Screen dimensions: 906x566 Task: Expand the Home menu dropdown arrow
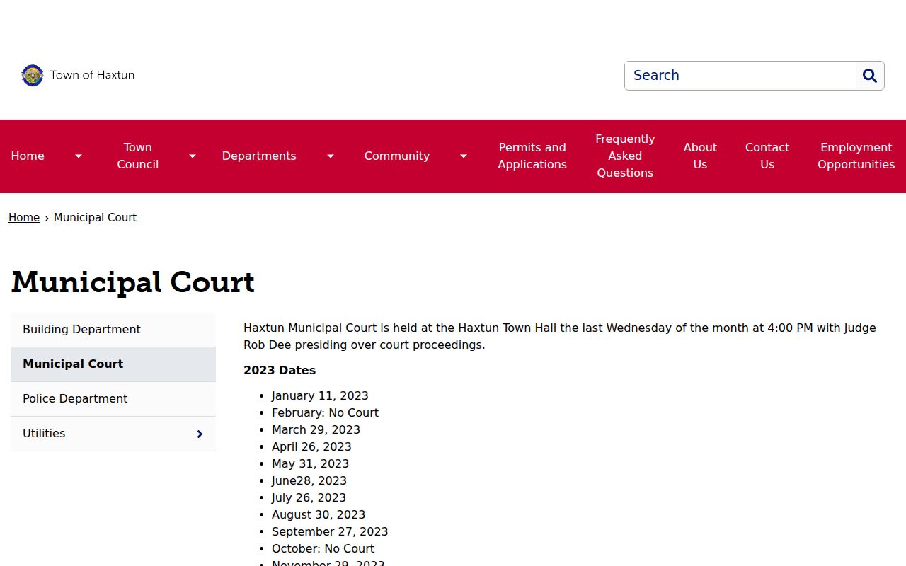[79, 156]
